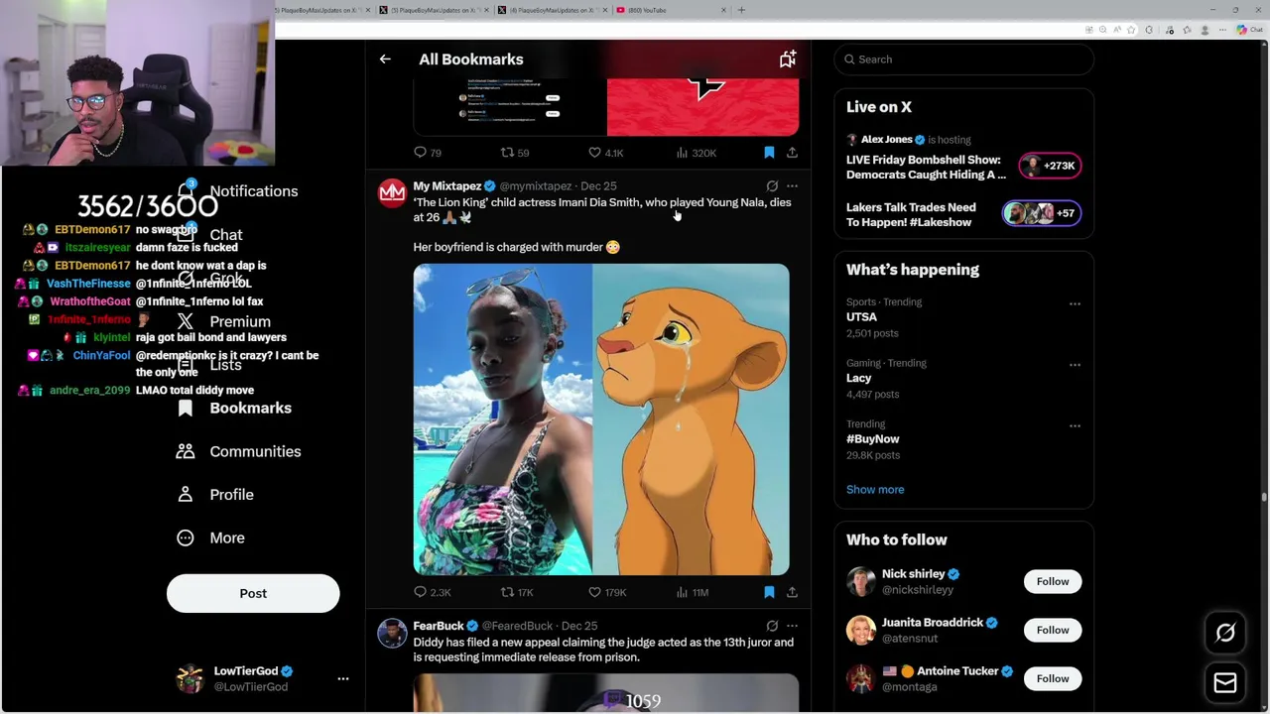Click the +57 listeners badge
This screenshot has width=1270, height=714.
pyautogui.click(x=1041, y=213)
